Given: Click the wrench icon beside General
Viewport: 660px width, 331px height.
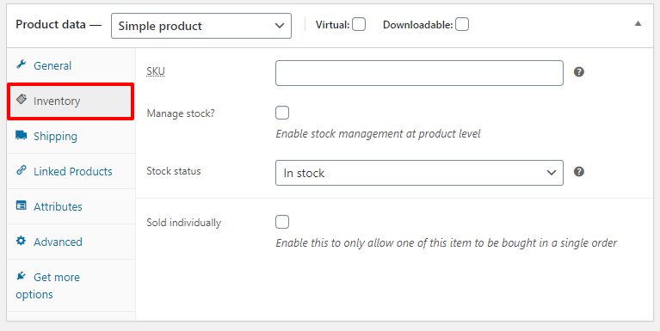Looking at the screenshot, I should [21, 64].
